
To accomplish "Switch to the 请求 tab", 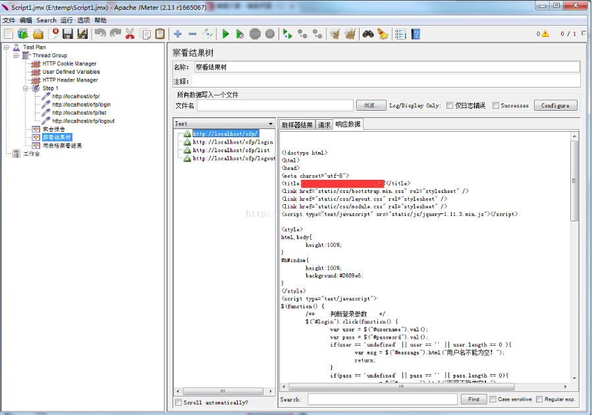I will [x=324, y=124].
